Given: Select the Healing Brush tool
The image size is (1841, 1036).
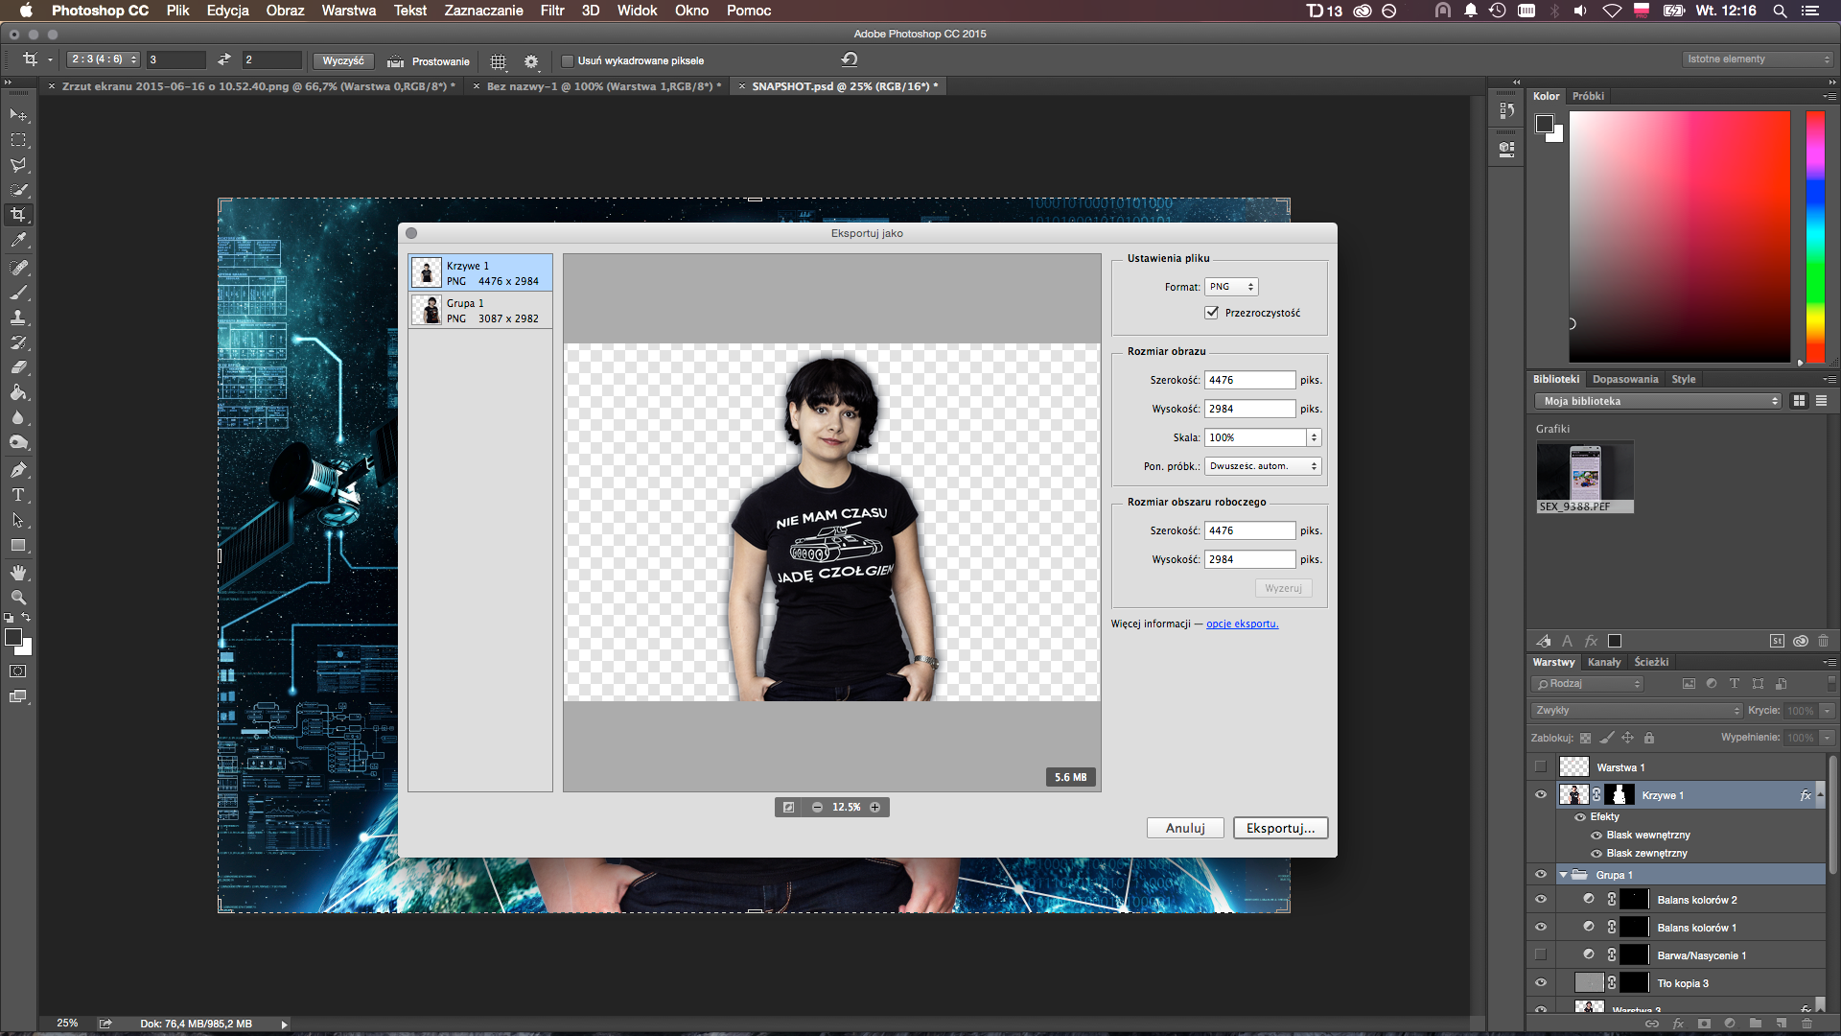Looking at the screenshot, I should click(x=18, y=268).
